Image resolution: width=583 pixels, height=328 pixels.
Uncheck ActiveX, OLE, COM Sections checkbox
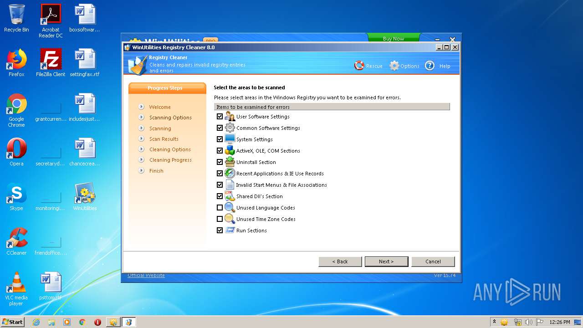pos(220,150)
